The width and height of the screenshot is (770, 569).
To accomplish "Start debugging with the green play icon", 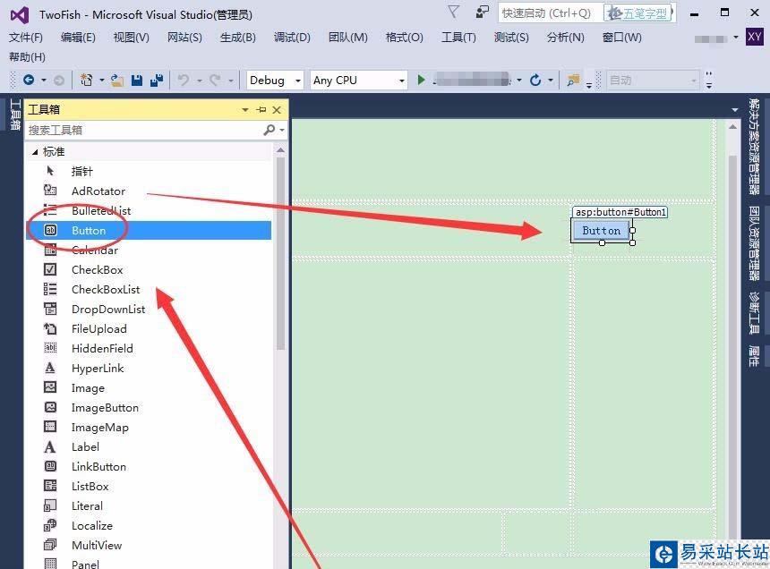I will point(421,80).
